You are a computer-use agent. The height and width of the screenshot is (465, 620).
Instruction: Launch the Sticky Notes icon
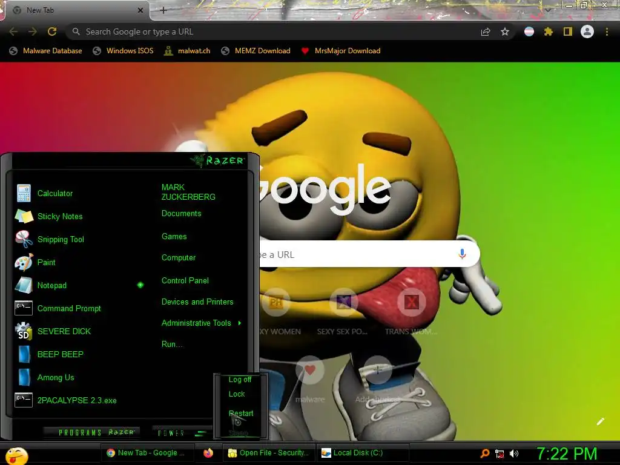click(x=24, y=216)
